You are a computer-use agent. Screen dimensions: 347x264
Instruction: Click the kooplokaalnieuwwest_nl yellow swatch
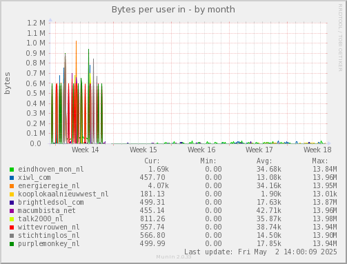(x=12, y=194)
